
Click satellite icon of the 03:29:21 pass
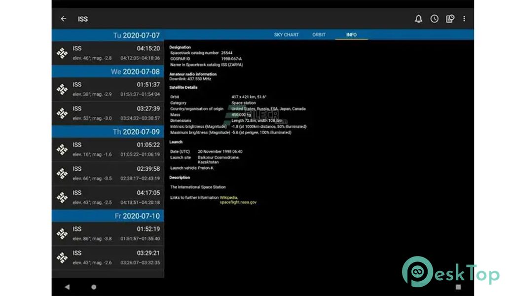pyautogui.click(x=62, y=258)
